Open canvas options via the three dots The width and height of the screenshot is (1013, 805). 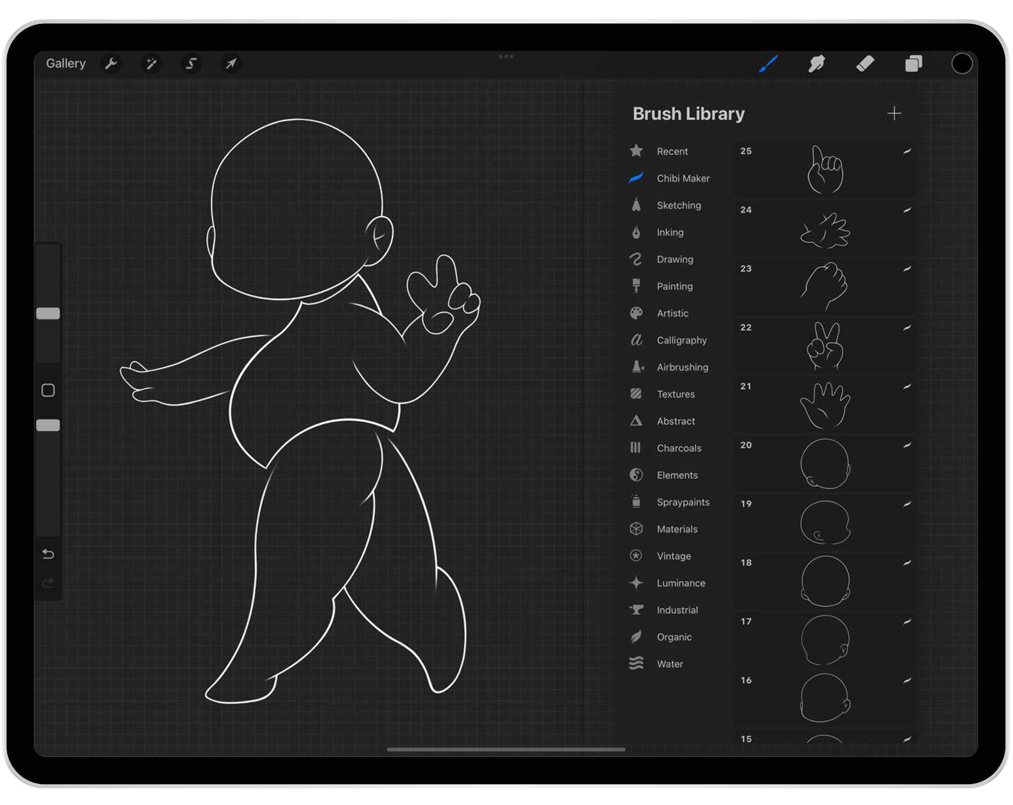coord(506,56)
